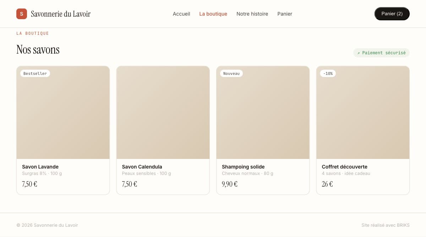Click the Paiement sécurisé badge
Image resolution: width=426 pixels, height=237 pixels.
381,53
